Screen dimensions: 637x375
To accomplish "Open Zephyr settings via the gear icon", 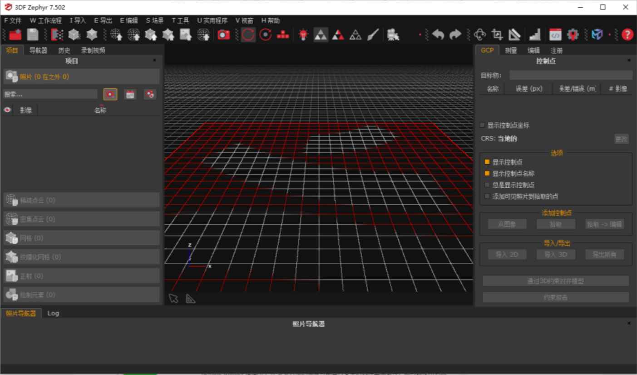I will [x=573, y=34].
